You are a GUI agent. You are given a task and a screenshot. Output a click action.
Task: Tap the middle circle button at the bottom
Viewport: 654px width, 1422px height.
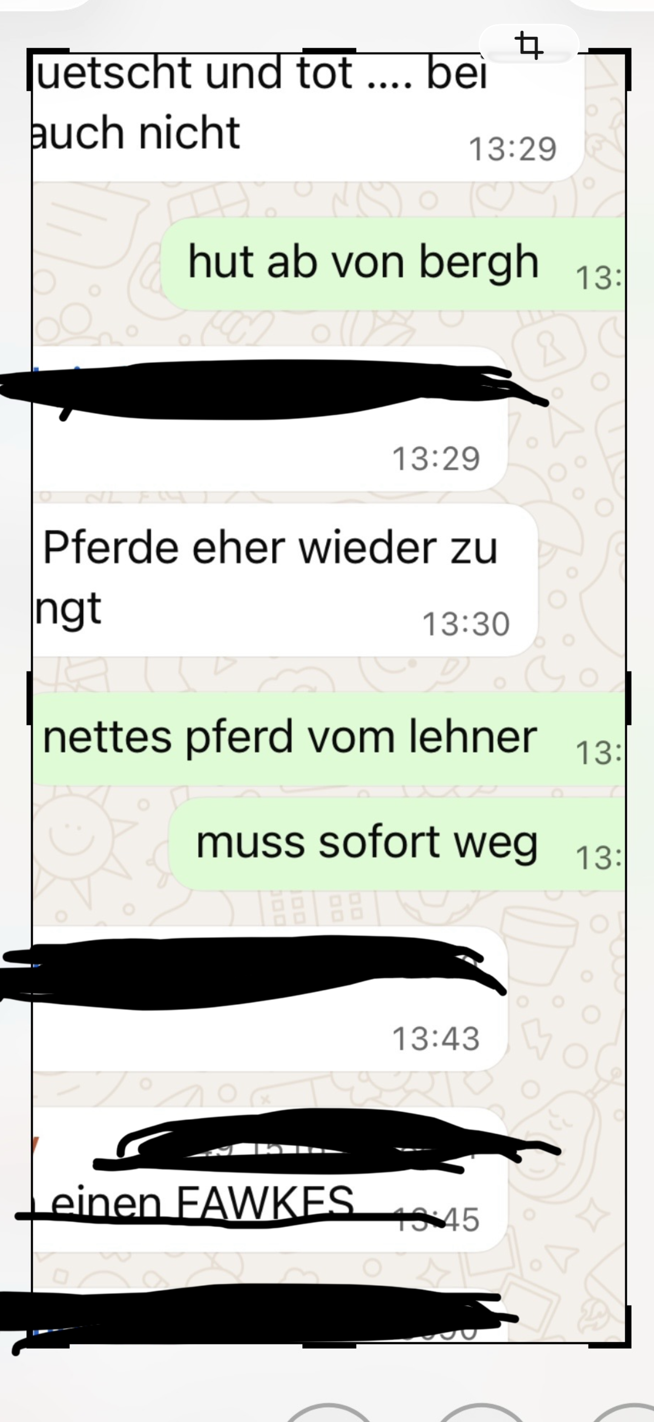point(482,1412)
